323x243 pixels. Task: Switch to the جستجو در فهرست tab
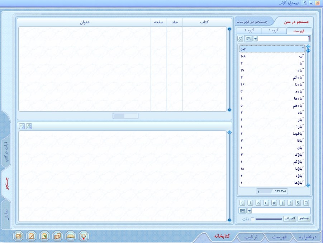pos(254,22)
